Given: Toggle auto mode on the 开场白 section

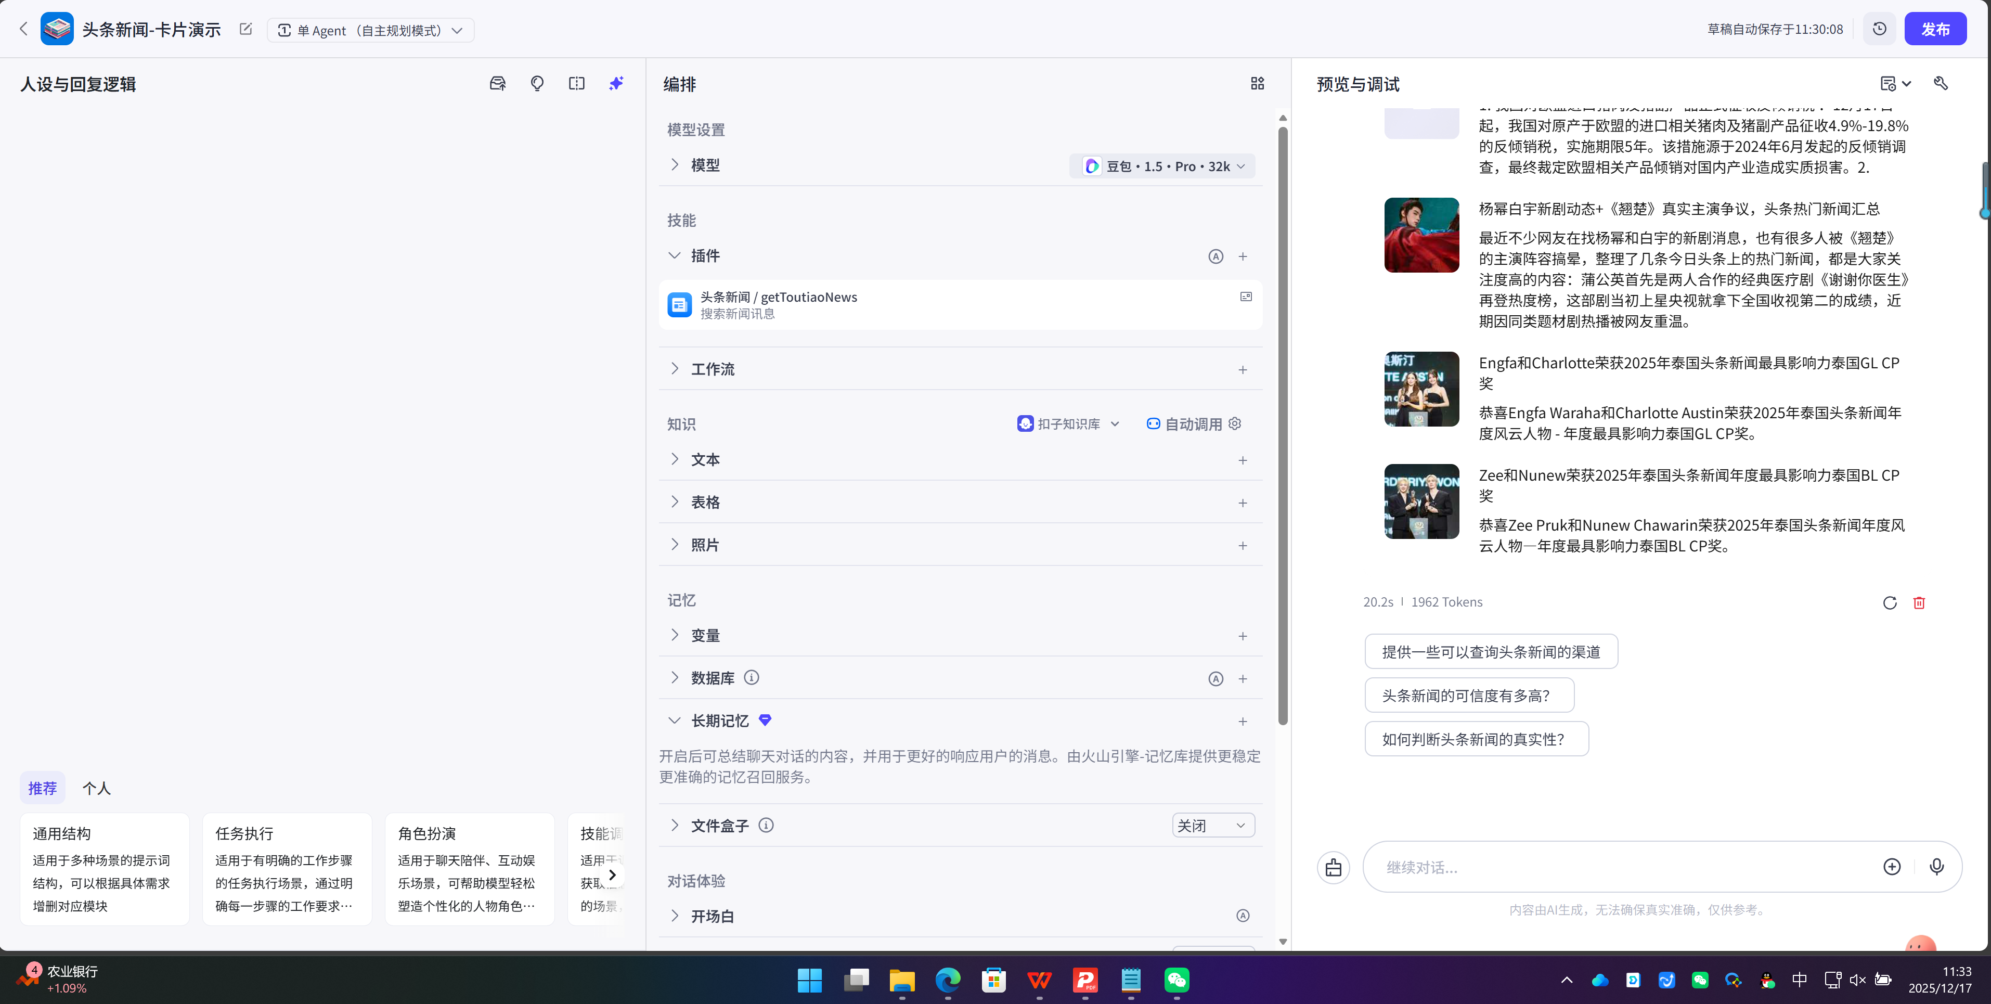Looking at the screenshot, I should tap(1243, 915).
